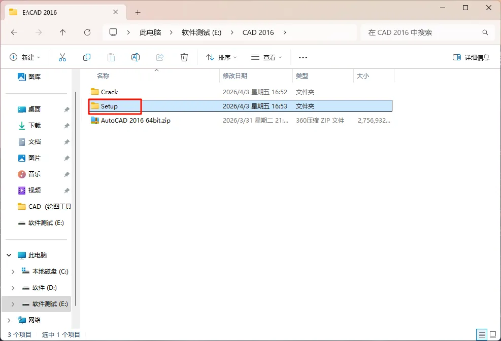The height and width of the screenshot is (341, 501).
Task: Click 软件测试 (E:) breadcrumb
Action: (x=202, y=32)
